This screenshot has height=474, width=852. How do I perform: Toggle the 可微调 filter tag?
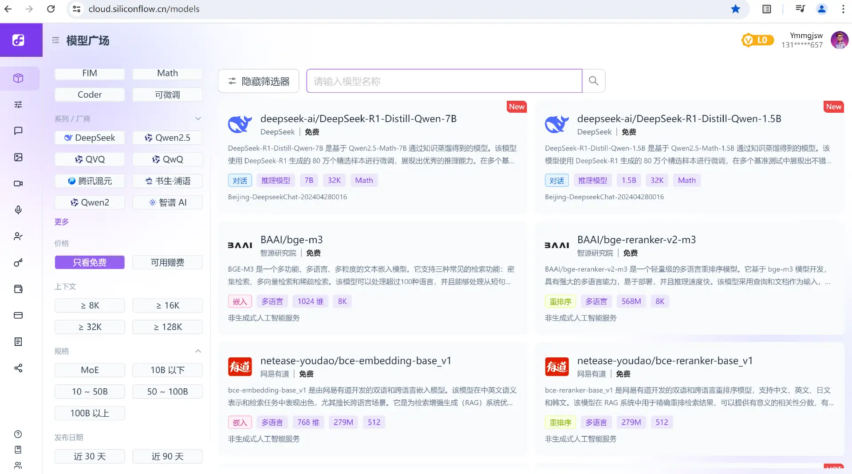(167, 95)
